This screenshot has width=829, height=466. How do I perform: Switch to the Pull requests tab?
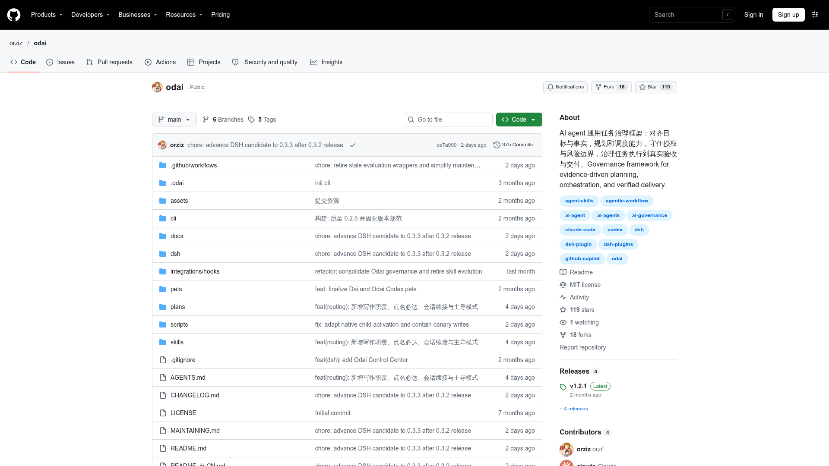pos(109,62)
